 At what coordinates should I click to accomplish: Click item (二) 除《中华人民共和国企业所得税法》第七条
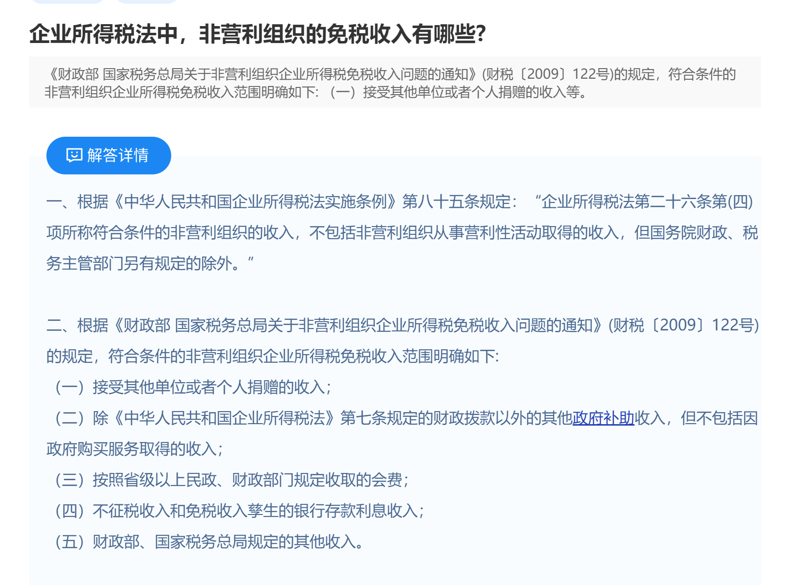(406, 418)
